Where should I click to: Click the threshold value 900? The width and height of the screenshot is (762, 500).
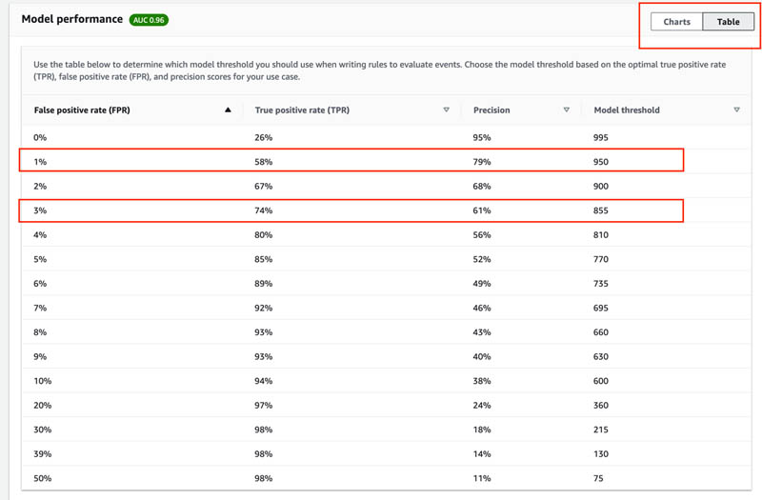[601, 187]
